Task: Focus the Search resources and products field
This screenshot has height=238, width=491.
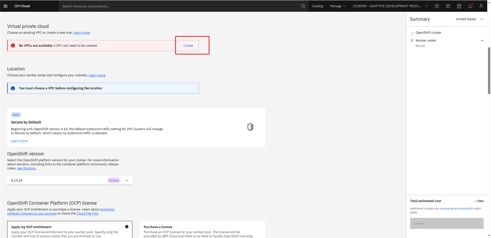Action: click(180, 6)
